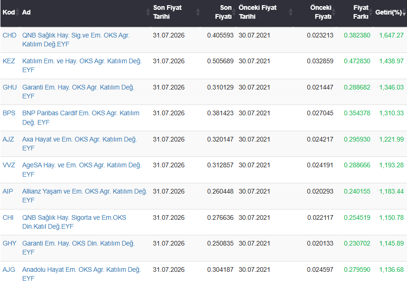
Task: Select last price 0.260448
Action: [220, 191]
